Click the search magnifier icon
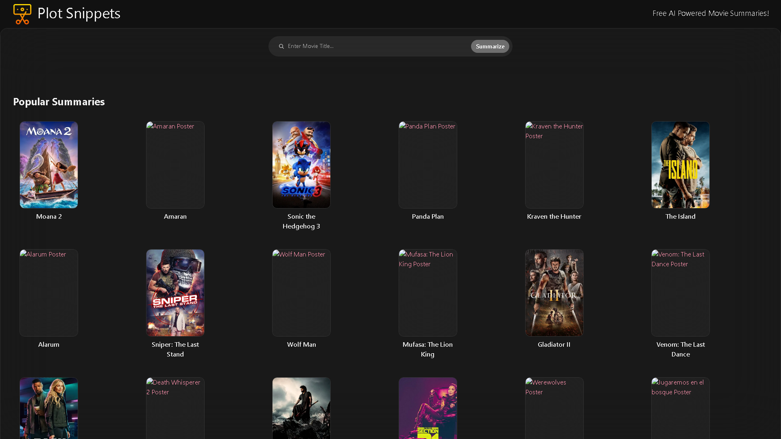This screenshot has width=781, height=439. click(x=281, y=46)
